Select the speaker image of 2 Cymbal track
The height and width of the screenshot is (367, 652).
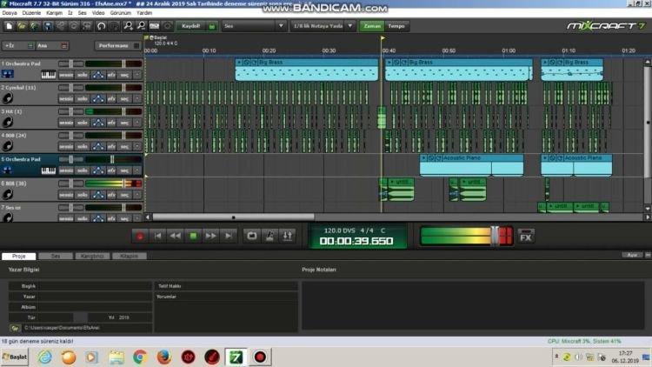(8, 98)
